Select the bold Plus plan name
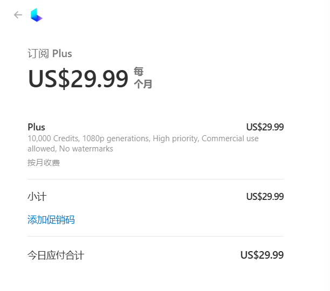 (x=36, y=127)
